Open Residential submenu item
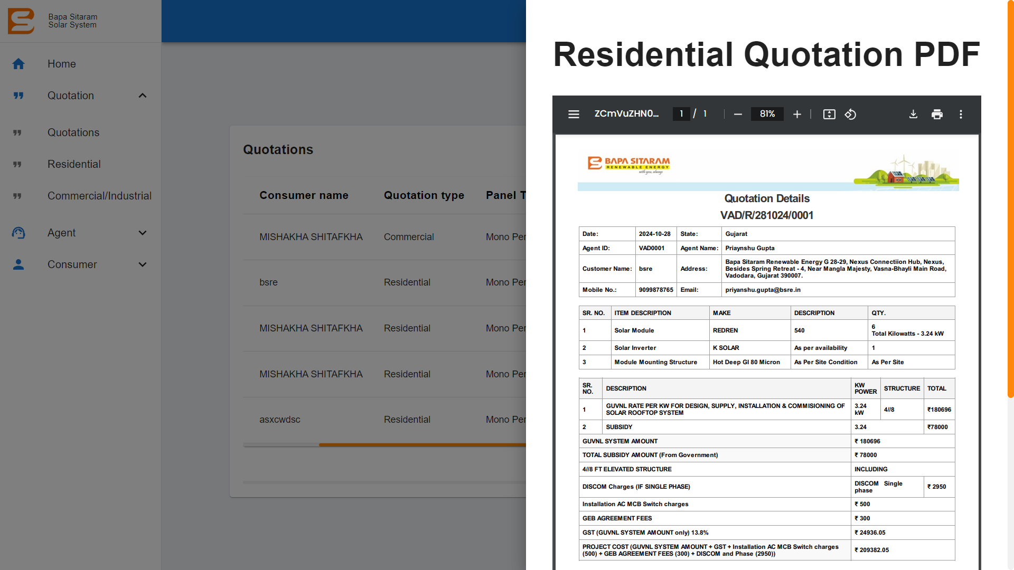The image size is (1014, 570). [x=74, y=164]
